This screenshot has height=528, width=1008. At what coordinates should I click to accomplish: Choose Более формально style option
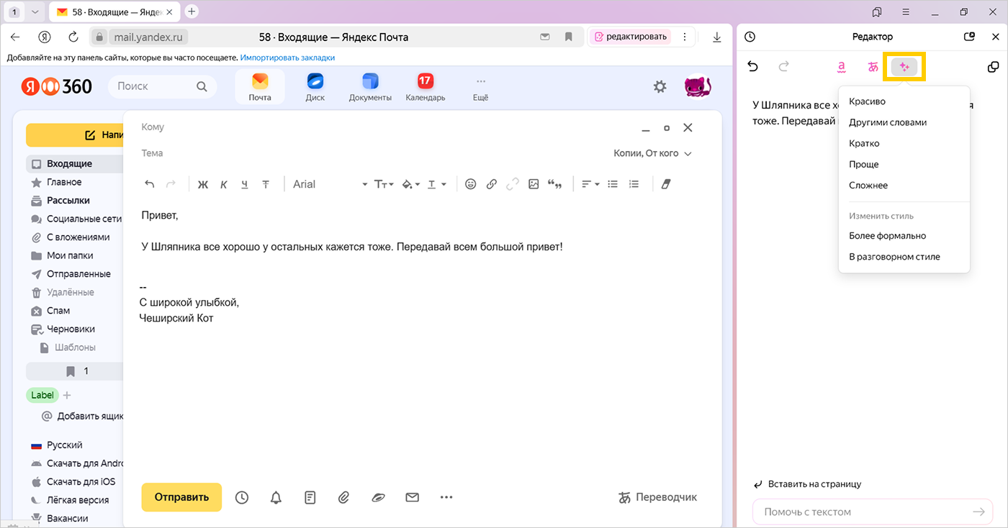pyautogui.click(x=887, y=236)
